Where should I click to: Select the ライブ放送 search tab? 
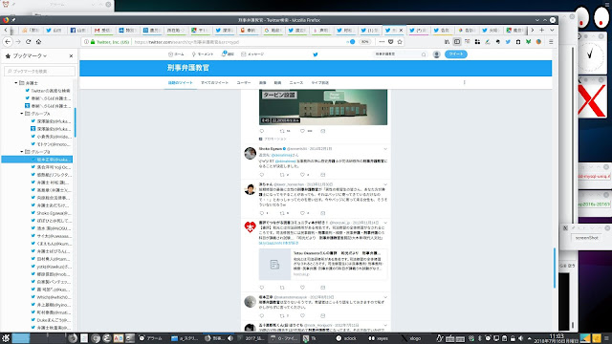tap(319, 83)
